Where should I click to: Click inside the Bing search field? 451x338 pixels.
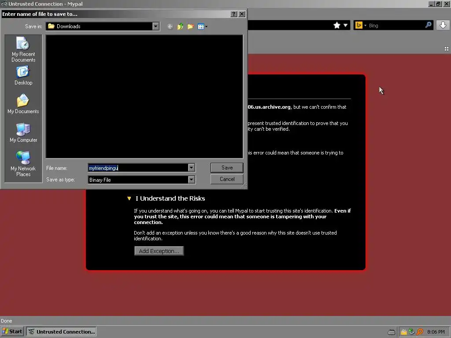(x=396, y=25)
